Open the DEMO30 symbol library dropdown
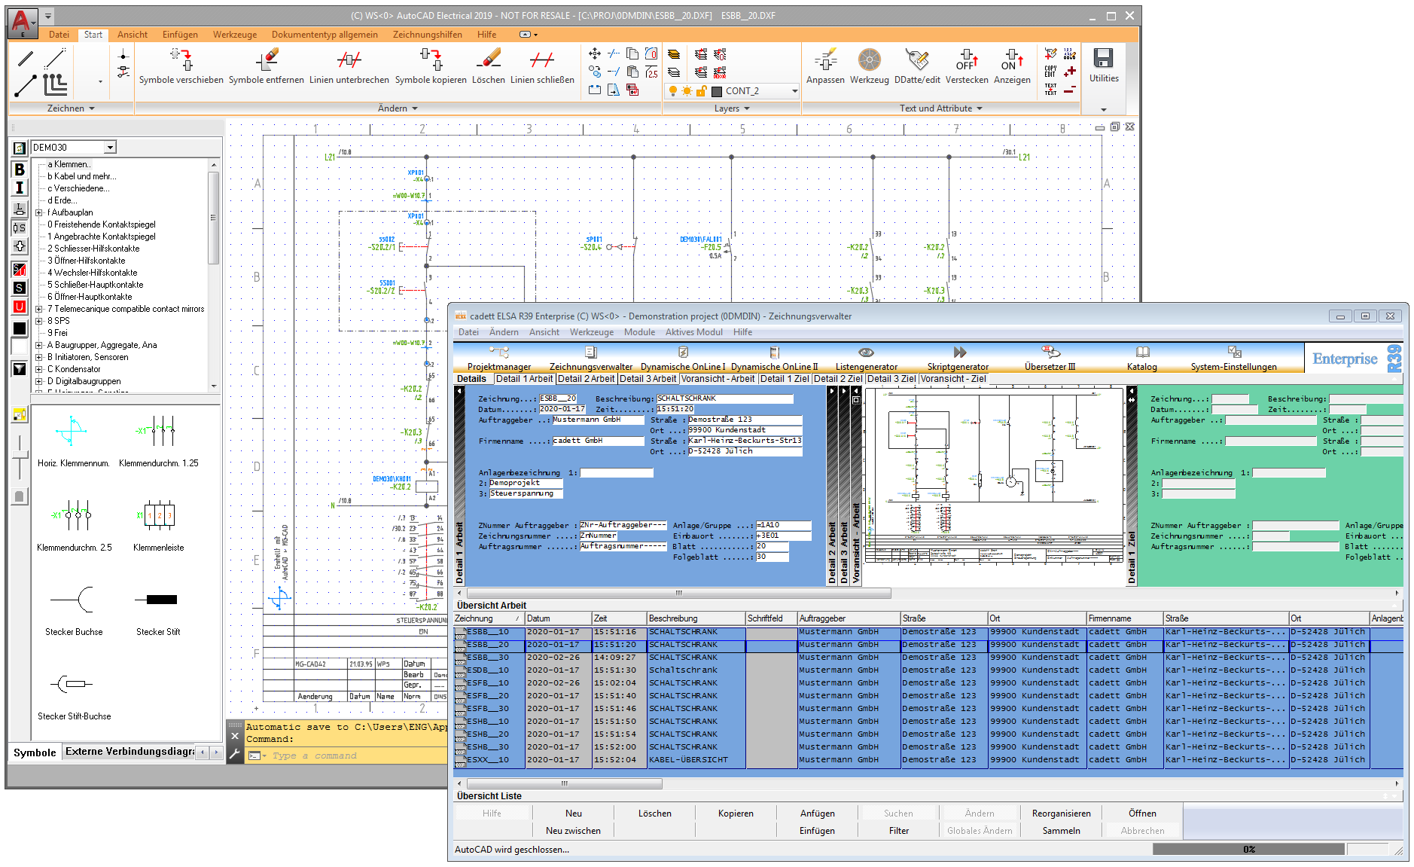The height and width of the screenshot is (867, 1414). click(111, 148)
